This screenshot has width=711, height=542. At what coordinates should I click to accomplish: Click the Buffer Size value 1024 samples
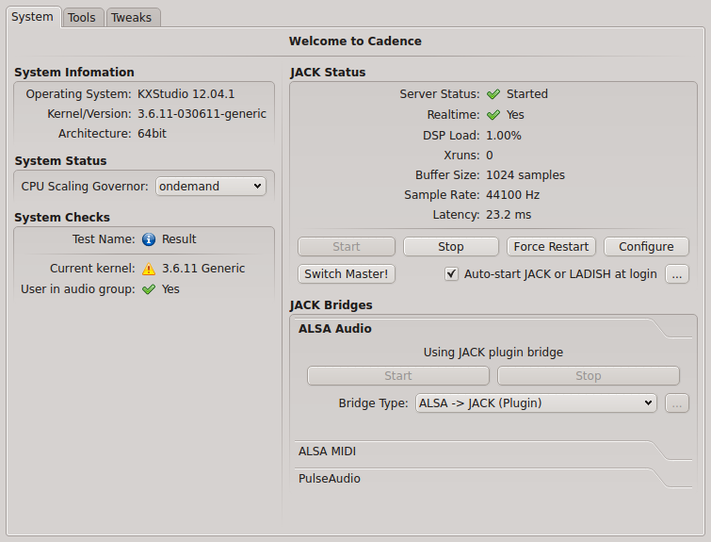pos(525,175)
